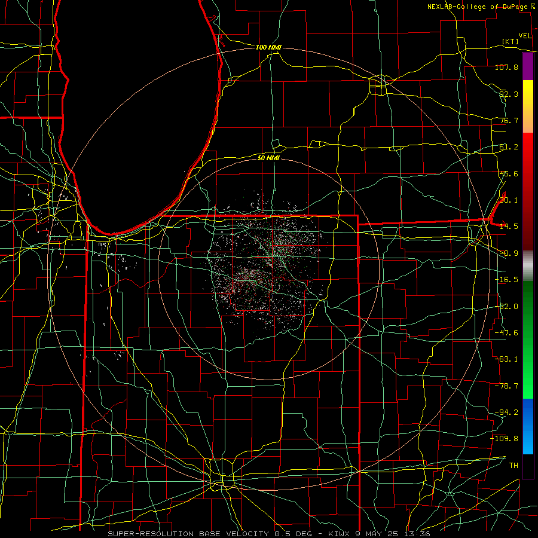Click the 50 NMI range ring label
The width and height of the screenshot is (538, 538).
(268, 158)
